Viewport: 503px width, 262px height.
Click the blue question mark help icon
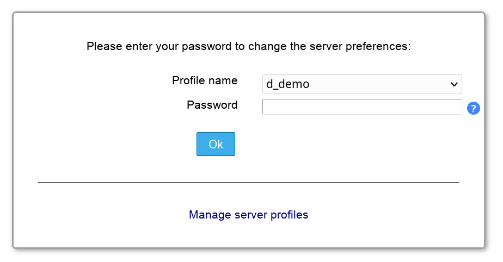(474, 108)
